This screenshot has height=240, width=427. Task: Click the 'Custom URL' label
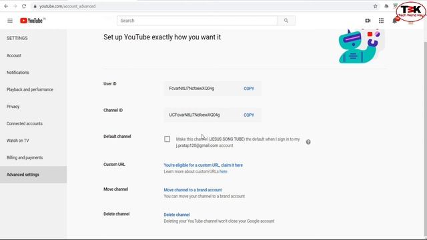click(114, 165)
